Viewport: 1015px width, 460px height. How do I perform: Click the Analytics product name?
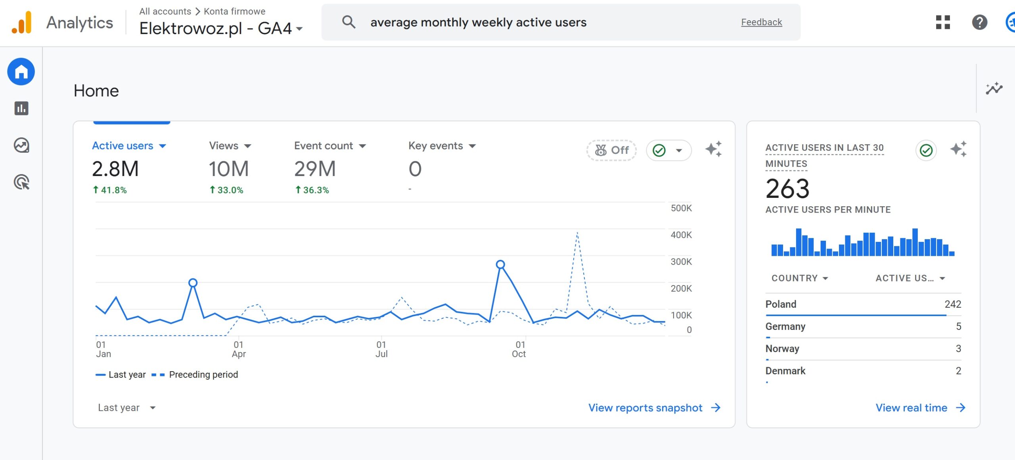coord(80,23)
